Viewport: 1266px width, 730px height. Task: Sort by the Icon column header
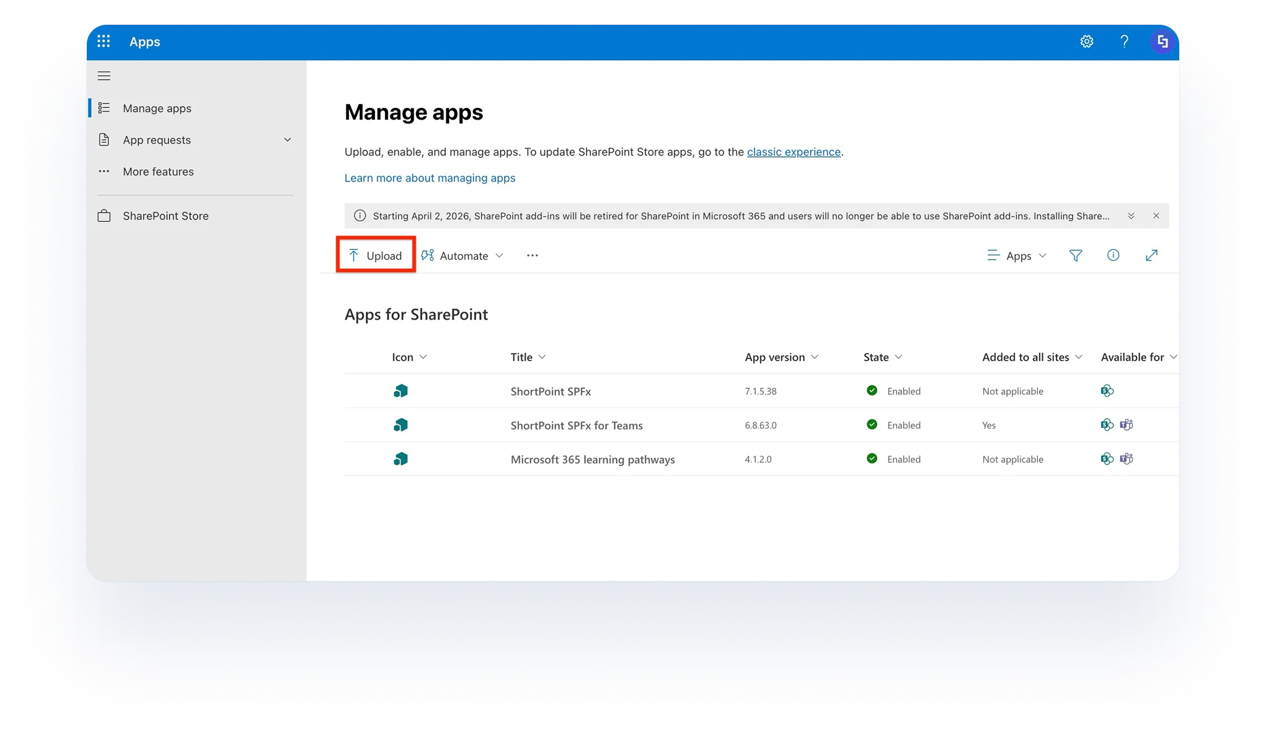(x=409, y=357)
